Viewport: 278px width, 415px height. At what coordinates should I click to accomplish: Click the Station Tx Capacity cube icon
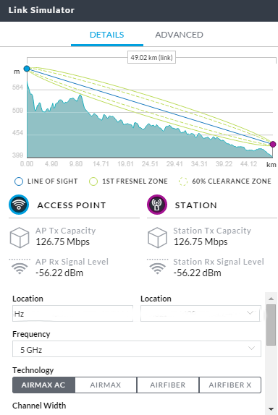click(157, 237)
